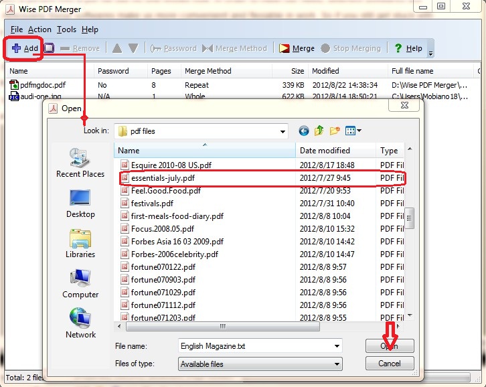Click the vertical scrollbar thumb in file list

(409, 218)
